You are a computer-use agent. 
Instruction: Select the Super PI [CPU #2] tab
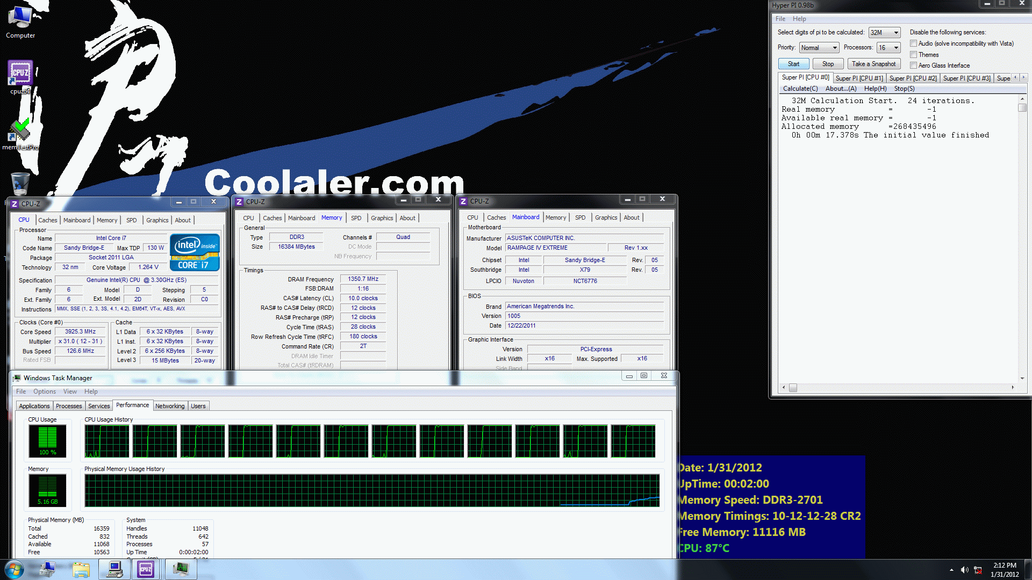(x=913, y=78)
